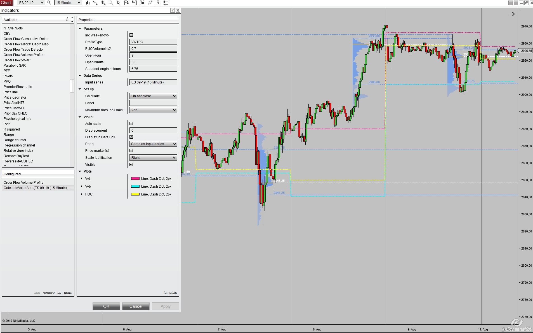Screen dimensions: 533x333
Task: Collapse the Data Series section
Action: pos(80,75)
